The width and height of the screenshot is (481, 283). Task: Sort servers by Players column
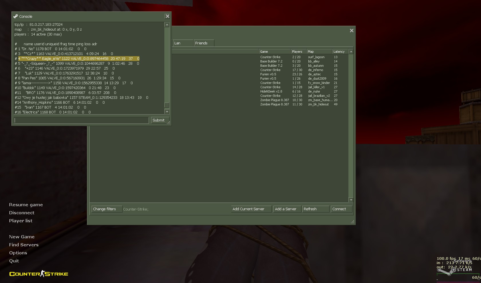pyautogui.click(x=299, y=52)
